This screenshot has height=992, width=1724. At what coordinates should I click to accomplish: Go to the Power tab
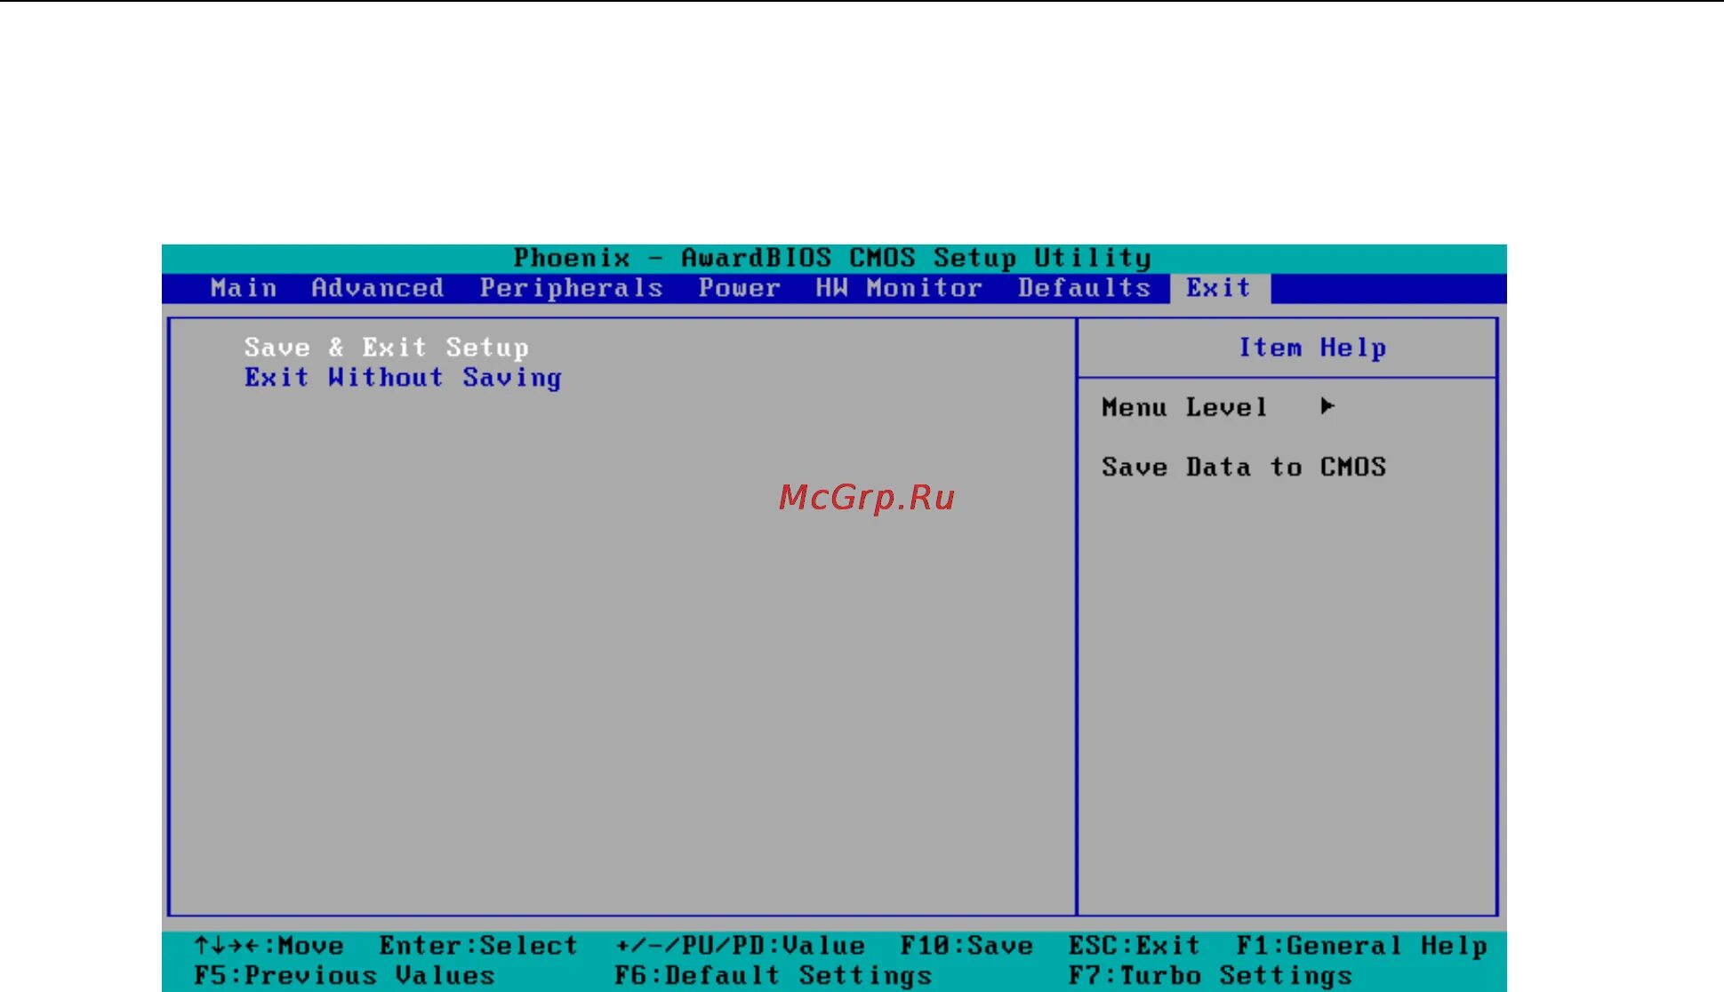[x=739, y=288]
